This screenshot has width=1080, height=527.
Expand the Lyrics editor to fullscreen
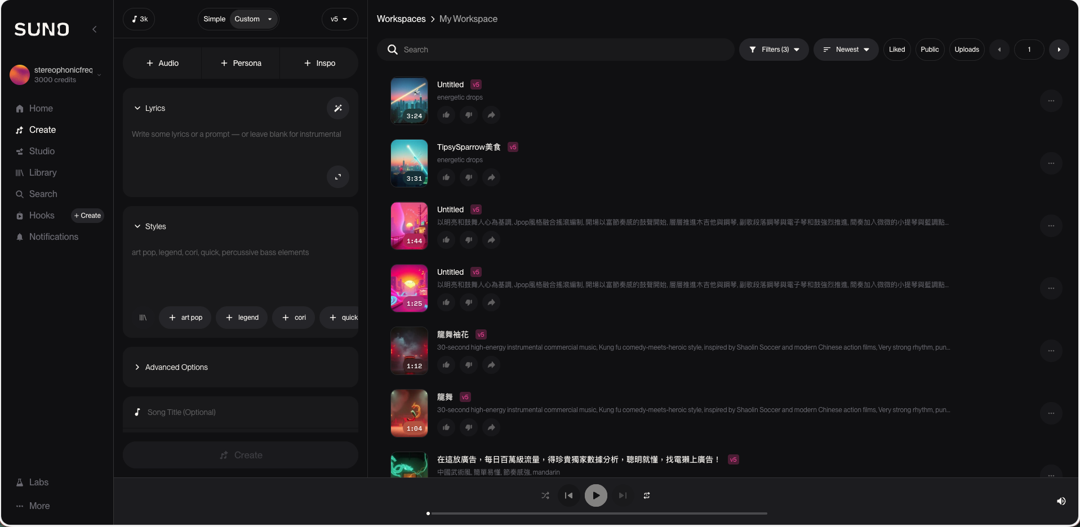tap(337, 177)
